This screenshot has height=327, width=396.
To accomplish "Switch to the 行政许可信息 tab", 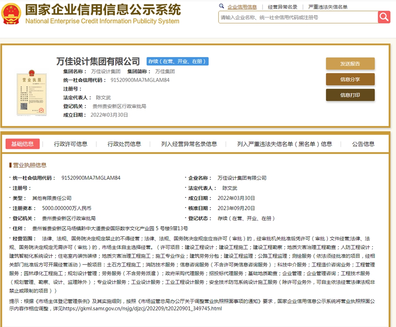I will (x=71, y=144).
